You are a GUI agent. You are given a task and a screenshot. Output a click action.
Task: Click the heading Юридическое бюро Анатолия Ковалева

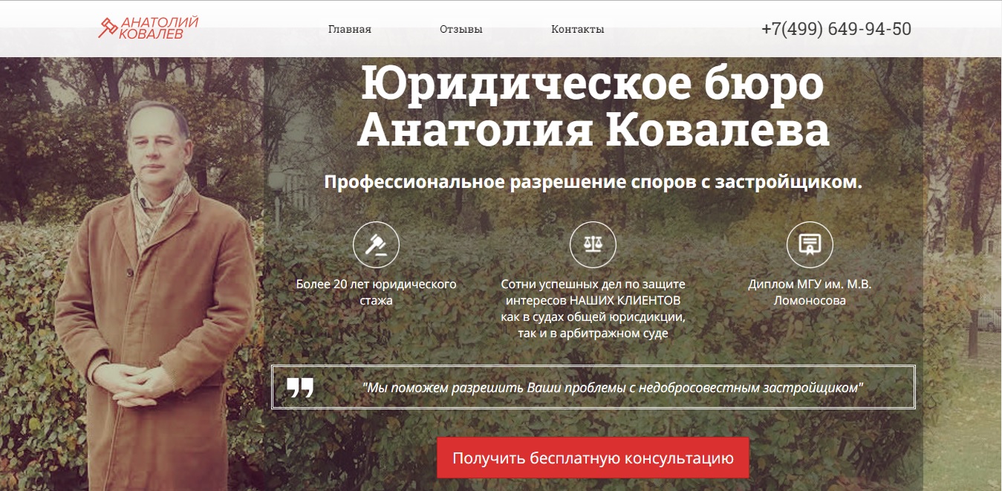pos(593,107)
